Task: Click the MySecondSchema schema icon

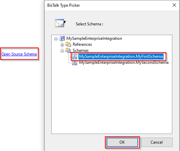Action: coord(75,62)
